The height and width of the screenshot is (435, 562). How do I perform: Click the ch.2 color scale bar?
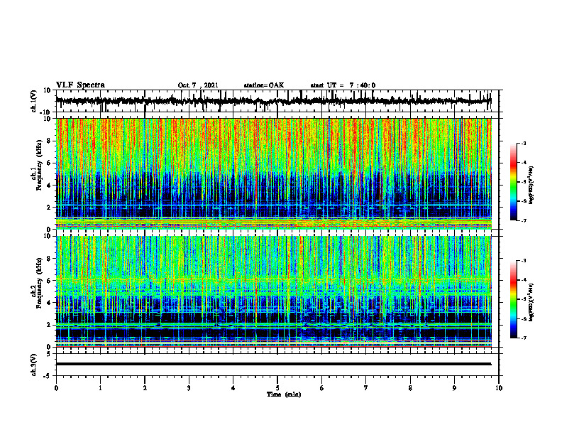click(x=514, y=299)
